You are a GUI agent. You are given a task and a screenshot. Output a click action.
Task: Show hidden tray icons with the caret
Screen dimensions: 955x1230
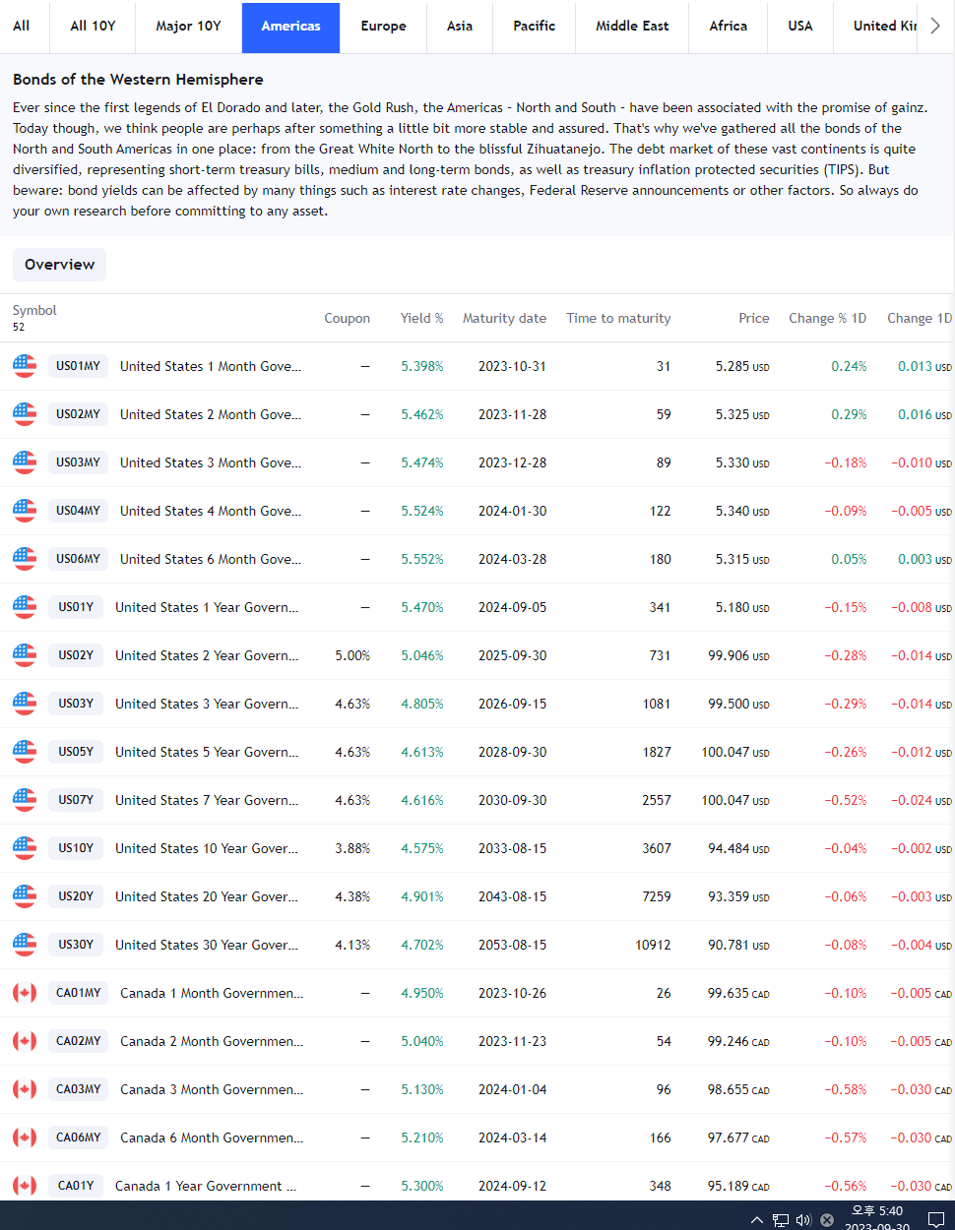[756, 1220]
